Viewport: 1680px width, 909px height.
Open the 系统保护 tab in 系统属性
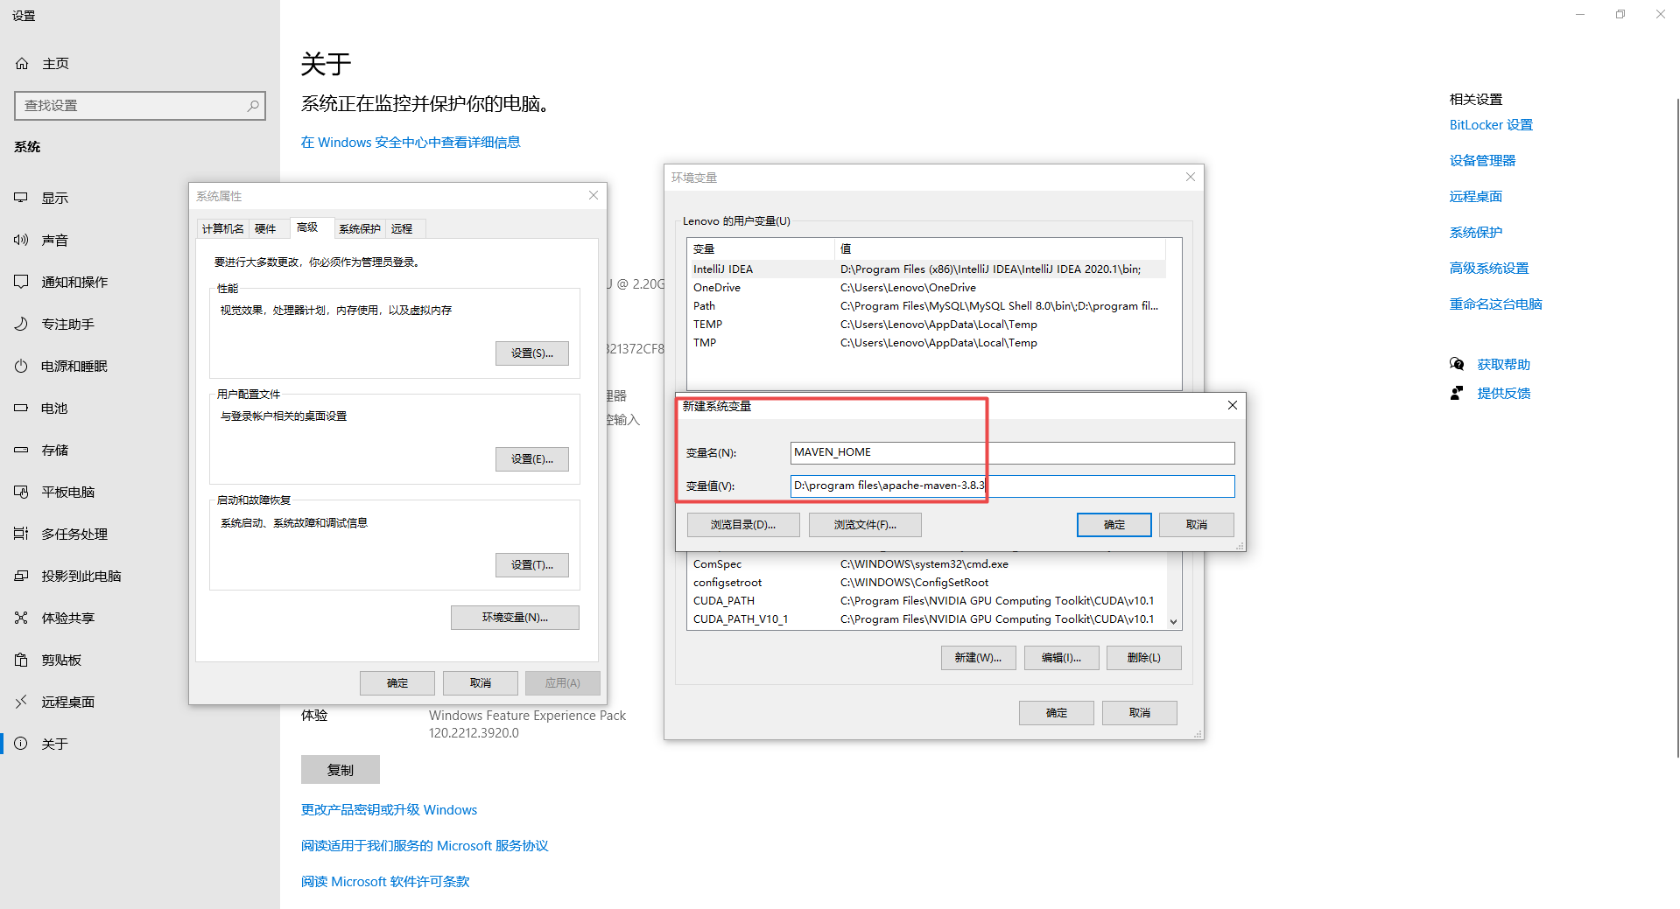click(x=360, y=228)
